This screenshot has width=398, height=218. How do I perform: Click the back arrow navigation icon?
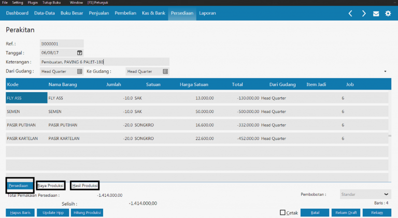(x=350, y=13)
